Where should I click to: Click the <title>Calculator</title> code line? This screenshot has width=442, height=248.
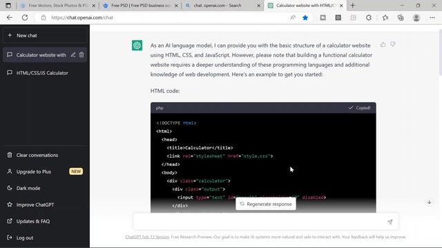[x=200, y=148]
